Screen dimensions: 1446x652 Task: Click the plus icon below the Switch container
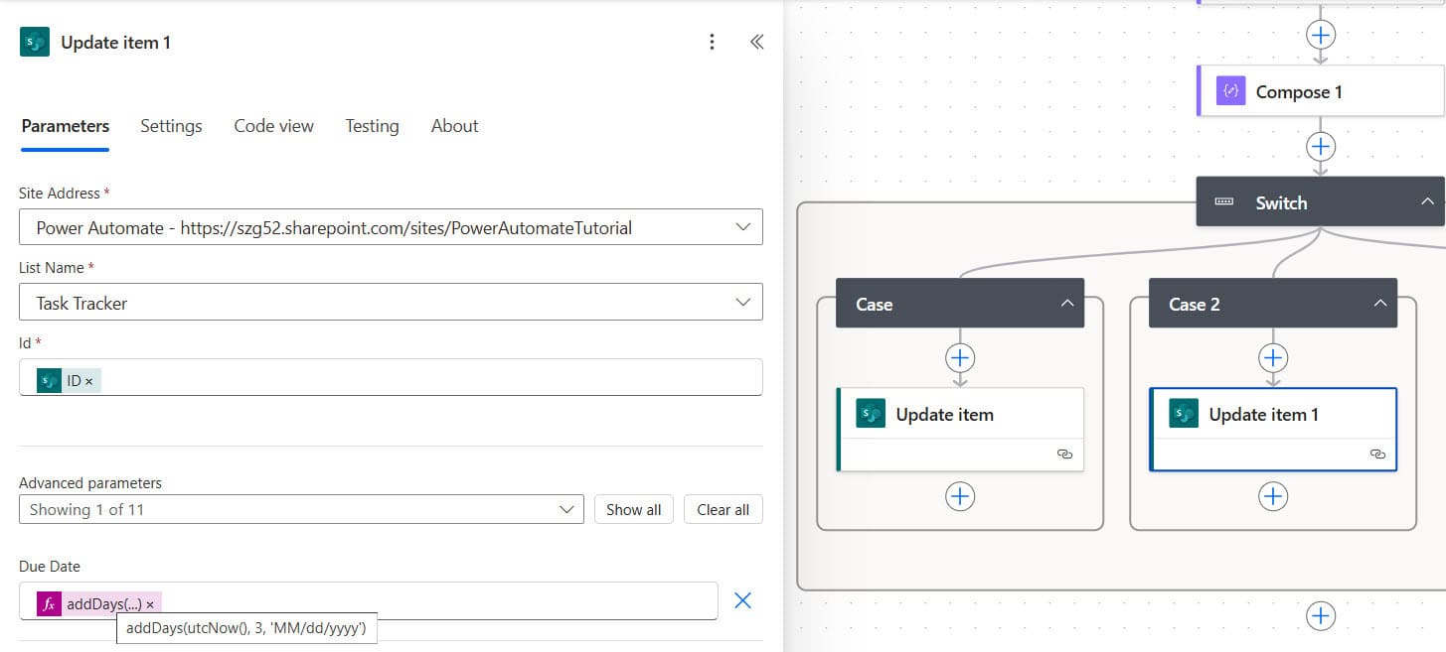1321,615
